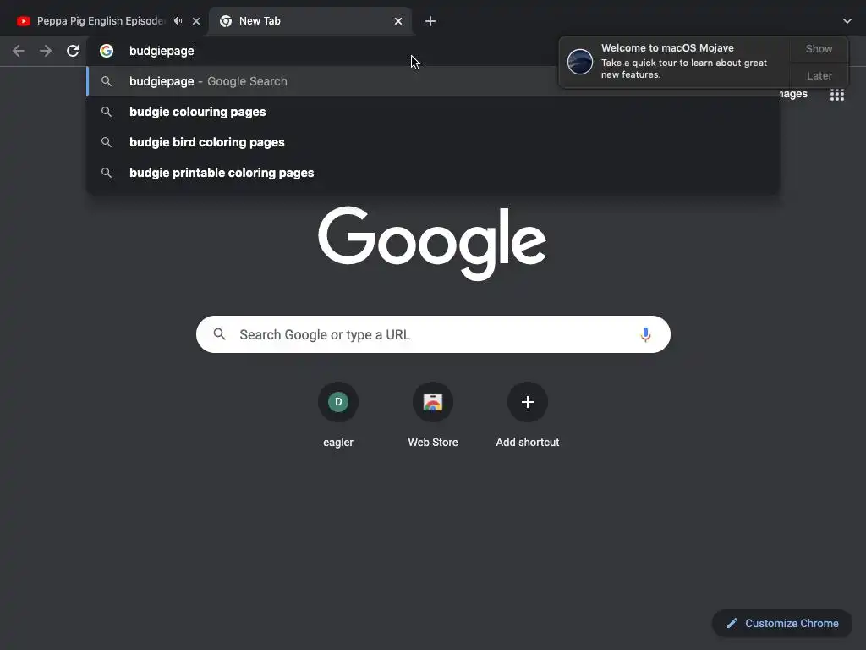Click the Add shortcut plus button
The height and width of the screenshot is (650, 866).
click(x=528, y=402)
